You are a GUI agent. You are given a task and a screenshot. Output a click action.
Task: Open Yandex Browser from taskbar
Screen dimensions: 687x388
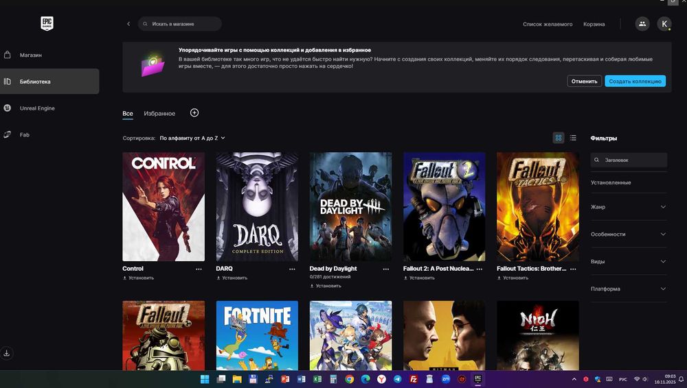coord(381,379)
